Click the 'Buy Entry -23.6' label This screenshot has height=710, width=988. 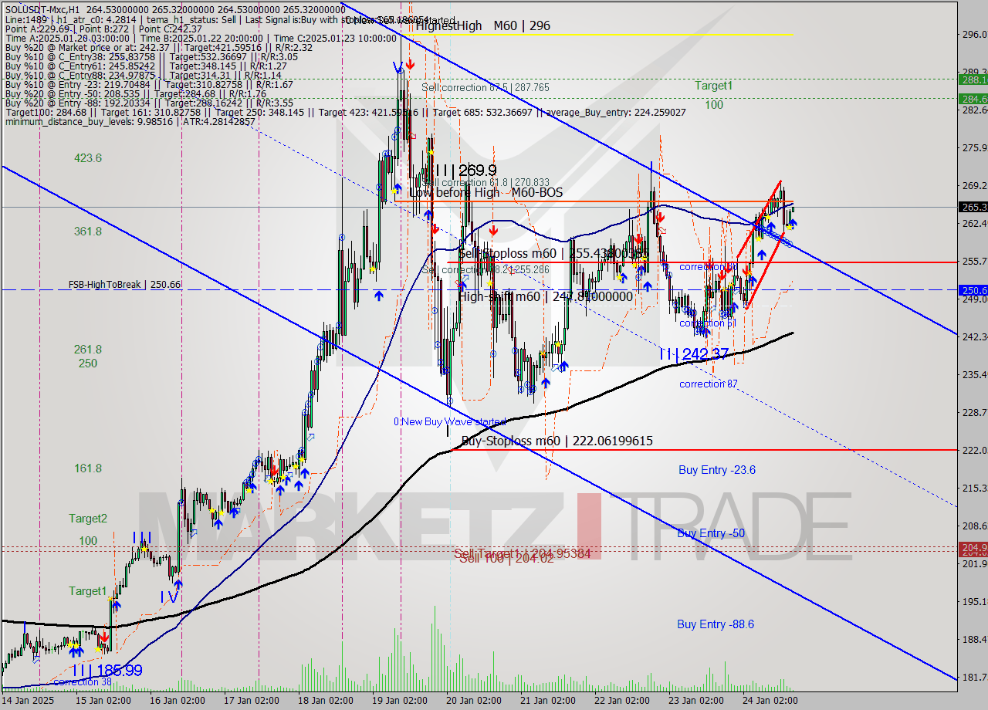[x=717, y=470]
